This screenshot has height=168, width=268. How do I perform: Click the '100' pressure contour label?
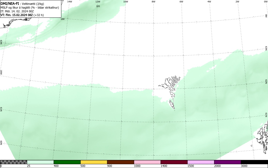tap(62, 19)
